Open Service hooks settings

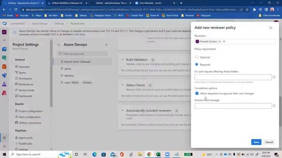(x=26, y=90)
